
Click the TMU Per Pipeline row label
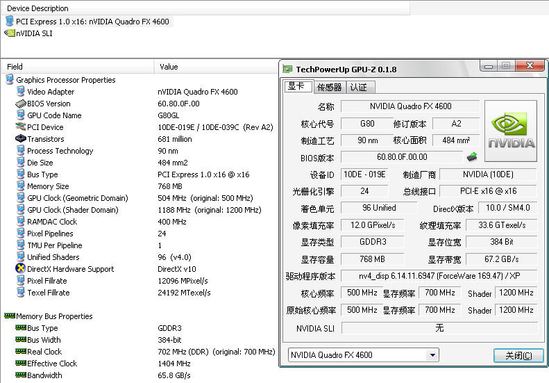coord(55,245)
